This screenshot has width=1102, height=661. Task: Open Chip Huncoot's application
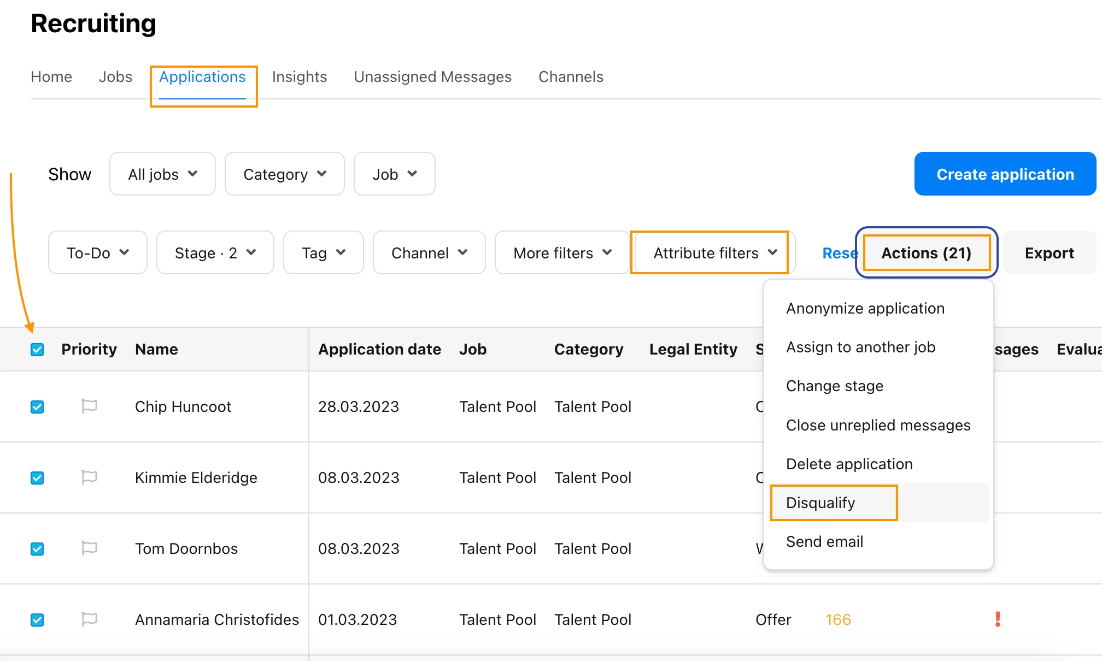tap(183, 407)
